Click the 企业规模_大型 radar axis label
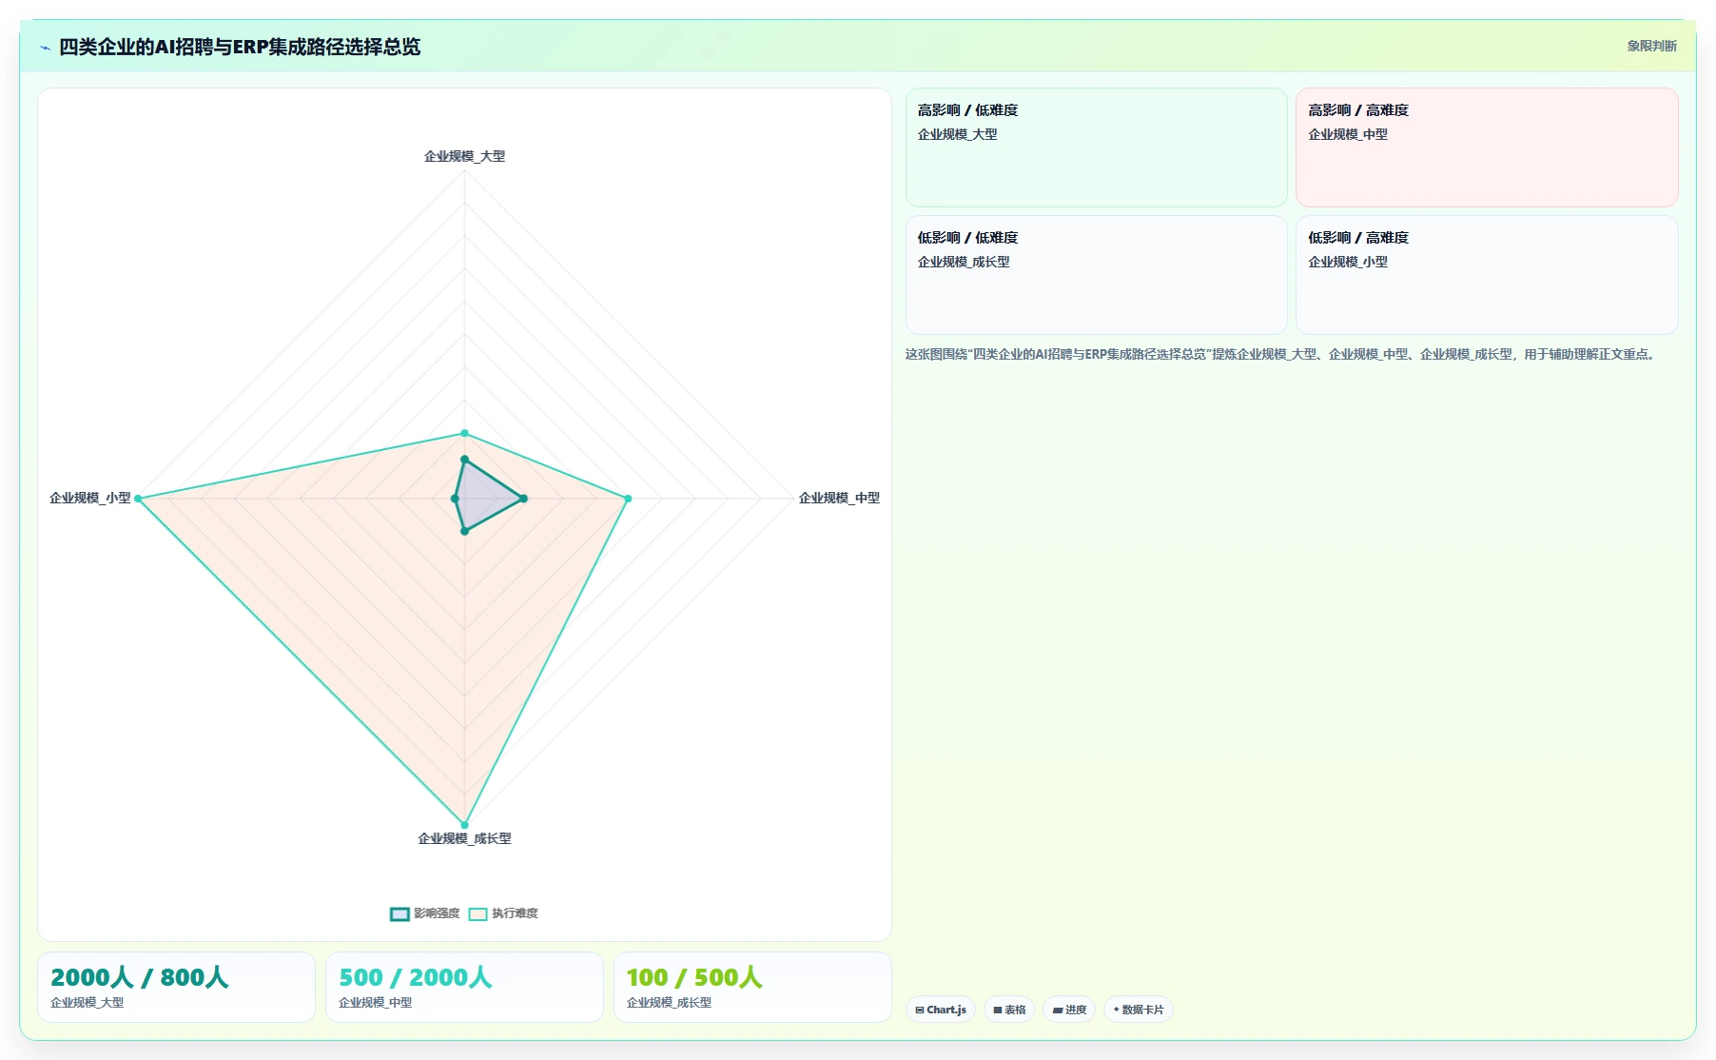The image size is (1716, 1060). click(464, 156)
